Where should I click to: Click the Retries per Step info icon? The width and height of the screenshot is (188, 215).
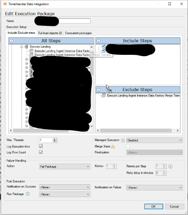click(170, 167)
